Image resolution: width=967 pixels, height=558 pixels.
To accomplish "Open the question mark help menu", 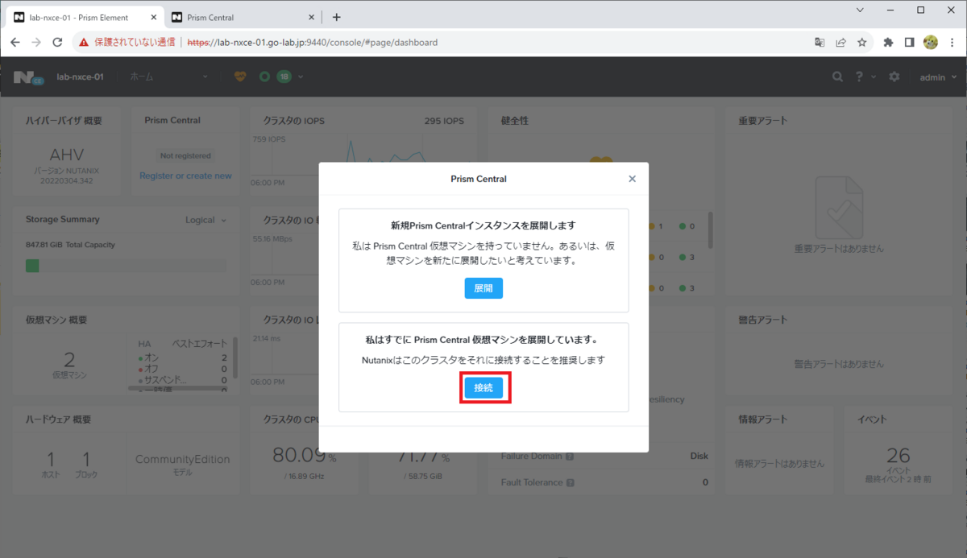I will [865, 76].
